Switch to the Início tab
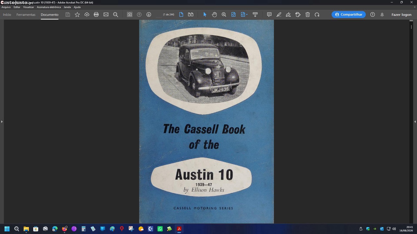This screenshot has height=234, width=417. 7,15
